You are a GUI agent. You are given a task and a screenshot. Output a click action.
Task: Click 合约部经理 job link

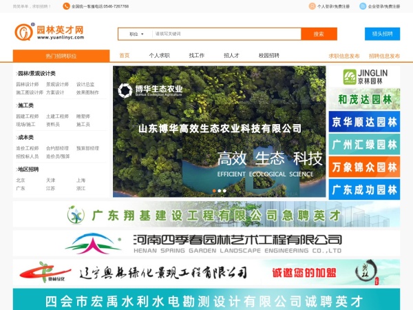click(57, 148)
